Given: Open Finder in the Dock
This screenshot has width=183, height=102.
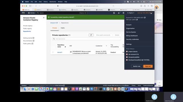Looking at the screenshot, I should (x=25, y=89).
